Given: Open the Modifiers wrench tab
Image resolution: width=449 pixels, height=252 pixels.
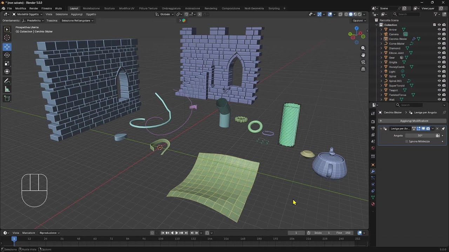Looking at the screenshot, I should pyautogui.click(x=373, y=171).
